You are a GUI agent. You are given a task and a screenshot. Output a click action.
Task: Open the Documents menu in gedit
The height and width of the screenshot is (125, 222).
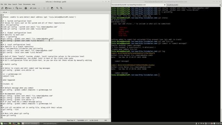(x=27, y=5)
